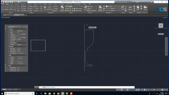169x95 pixels.
Task: Click Create block button
Action: (90, 6)
